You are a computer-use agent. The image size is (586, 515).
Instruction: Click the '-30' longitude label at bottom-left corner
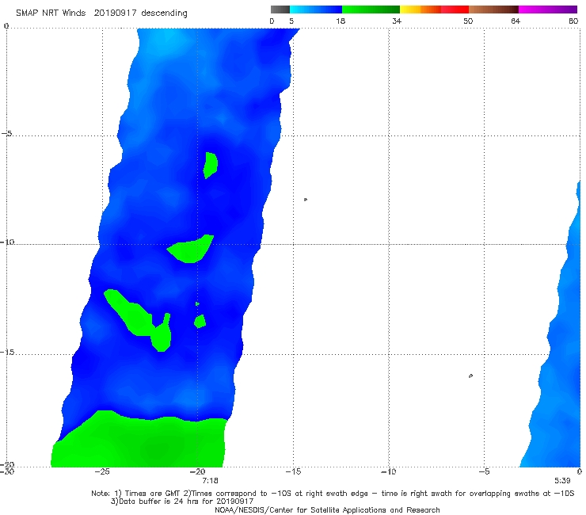[x=7, y=471]
